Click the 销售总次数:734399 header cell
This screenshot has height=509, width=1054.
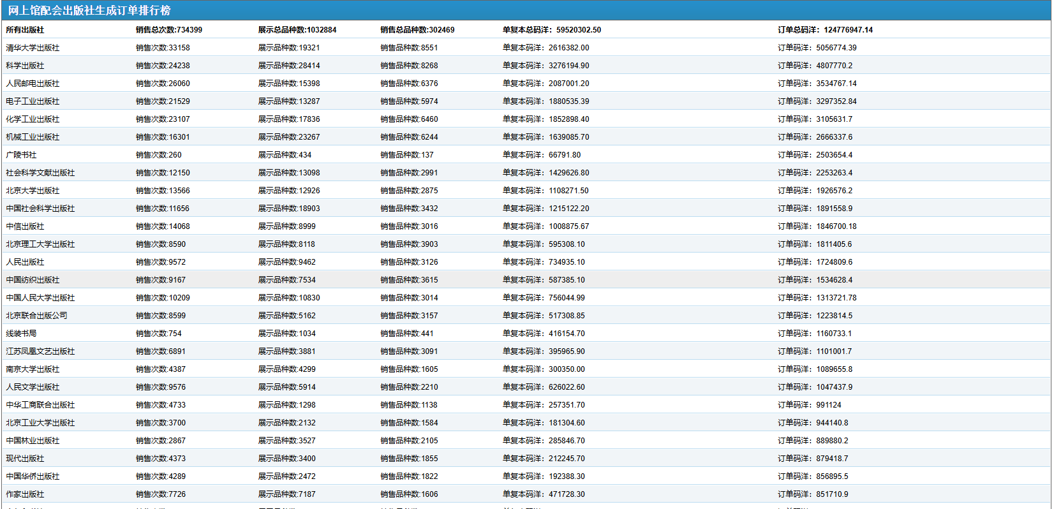coord(169,30)
